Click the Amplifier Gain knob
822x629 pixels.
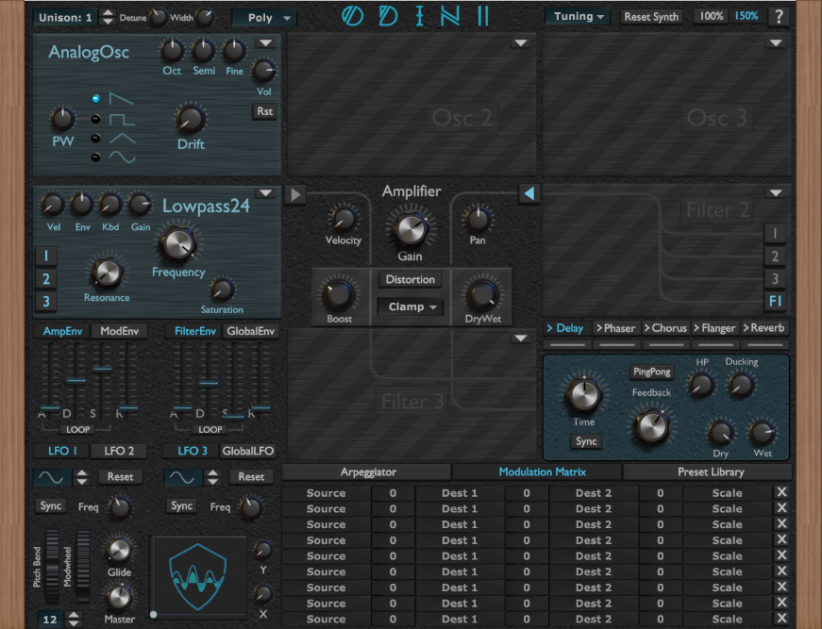[411, 229]
